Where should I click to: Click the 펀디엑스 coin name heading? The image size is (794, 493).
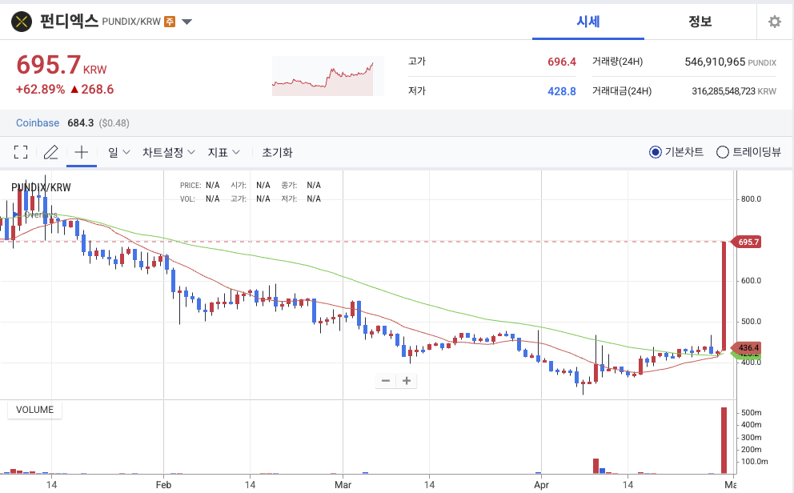(69, 22)
